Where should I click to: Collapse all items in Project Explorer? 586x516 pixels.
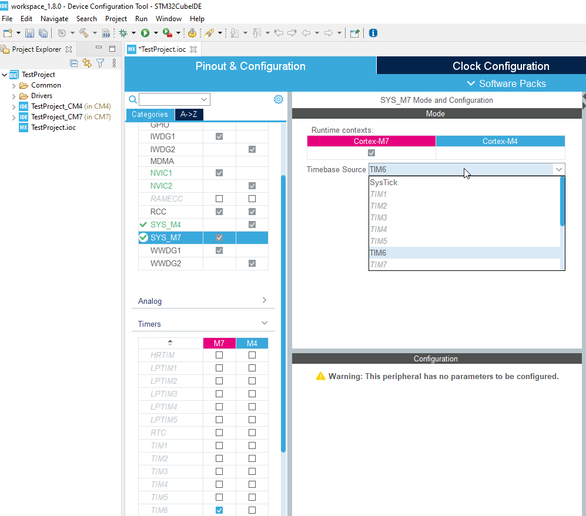click(74, 63)
